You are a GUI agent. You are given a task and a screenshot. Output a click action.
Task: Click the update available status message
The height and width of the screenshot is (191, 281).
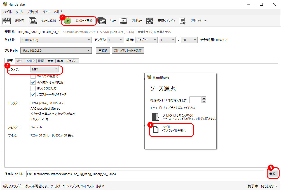pos(53,186)
